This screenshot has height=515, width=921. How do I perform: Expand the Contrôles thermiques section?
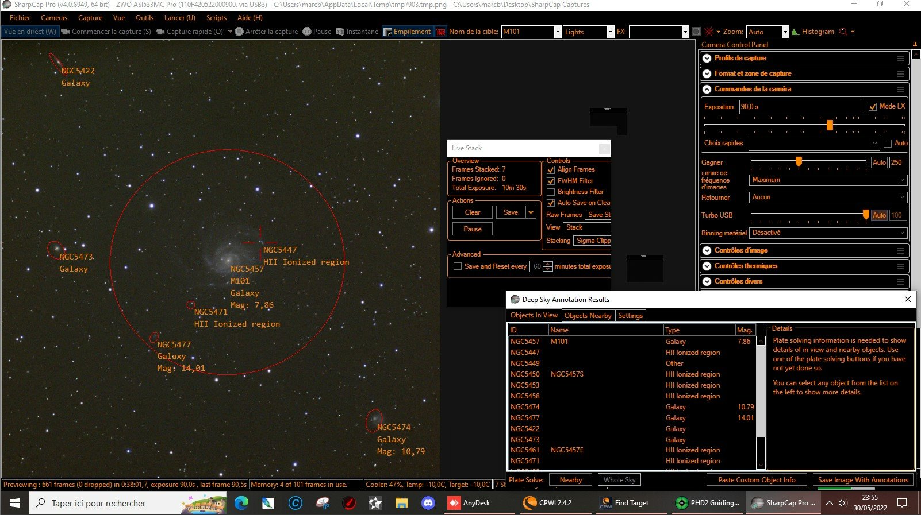(x=707, y=266)
